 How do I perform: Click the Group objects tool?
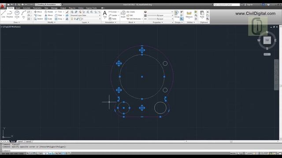177,14
